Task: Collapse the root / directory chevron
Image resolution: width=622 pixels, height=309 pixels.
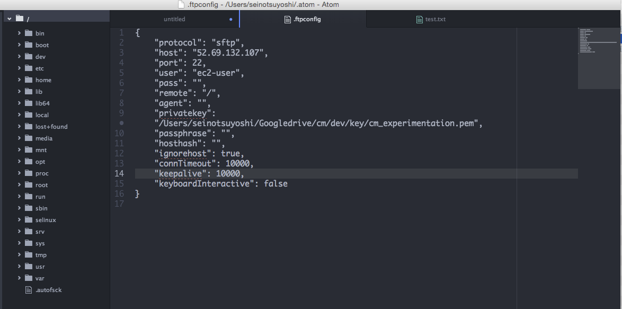Action: pyautogui.click(x=10, y=19)
